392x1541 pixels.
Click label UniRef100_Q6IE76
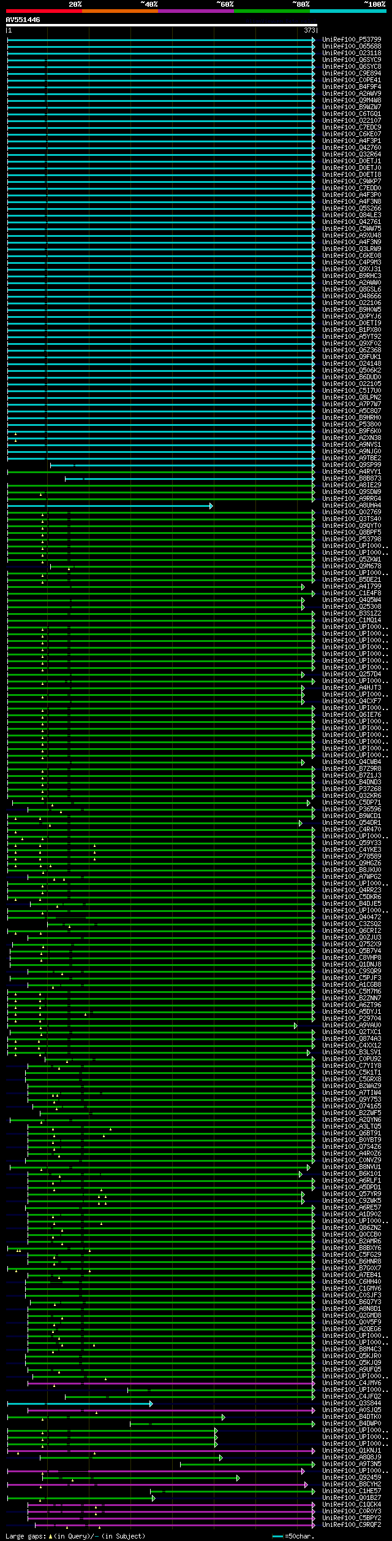tap(352, 714)
